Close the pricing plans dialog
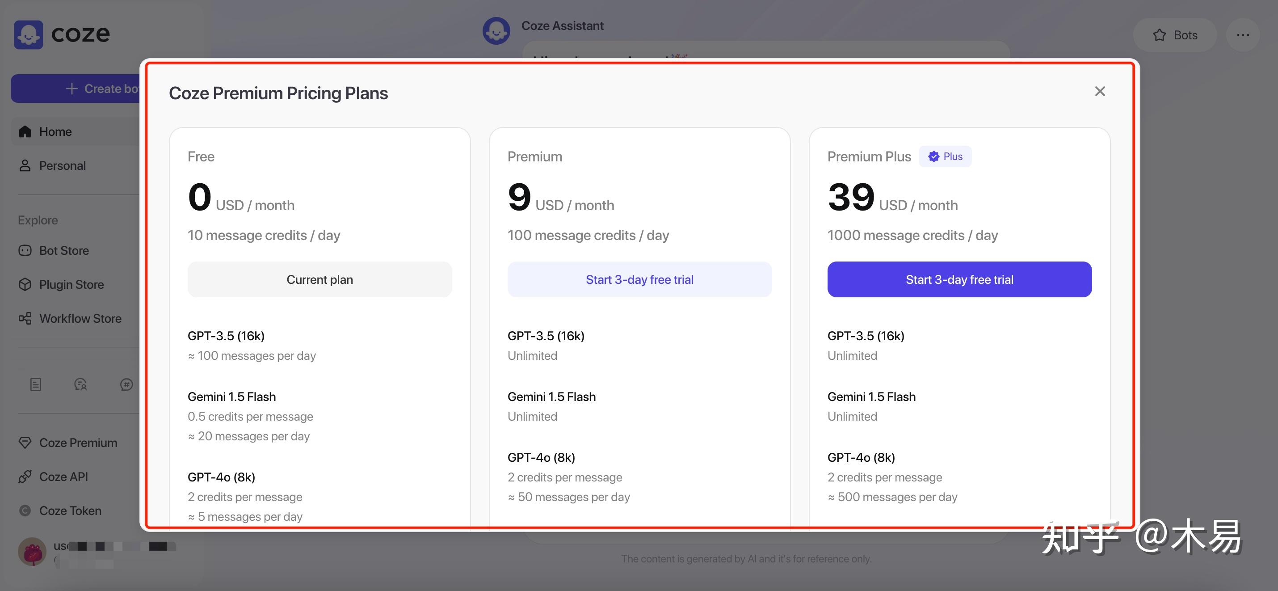 click(x=1099, y=91)
